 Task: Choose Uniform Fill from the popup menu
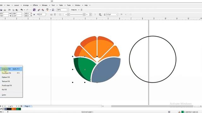pos(11,69)
